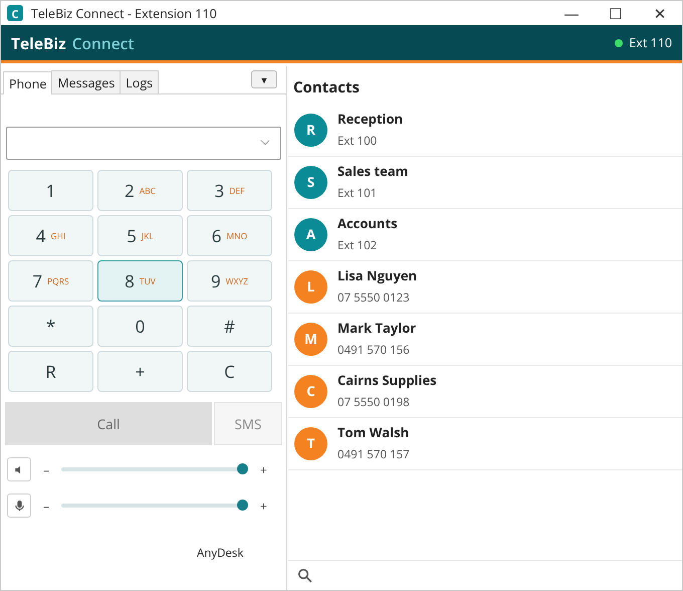Click the TeleBiz app icon in title bar
683x591 pixels.
(15, 14)
